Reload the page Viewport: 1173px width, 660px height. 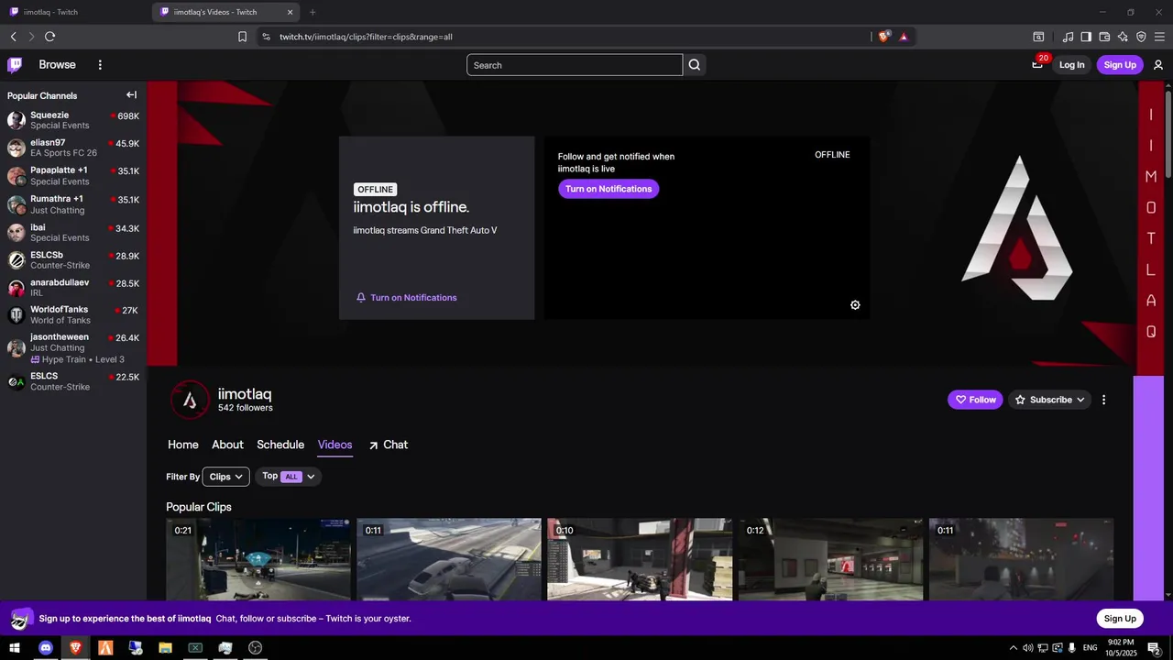(49, 37)
